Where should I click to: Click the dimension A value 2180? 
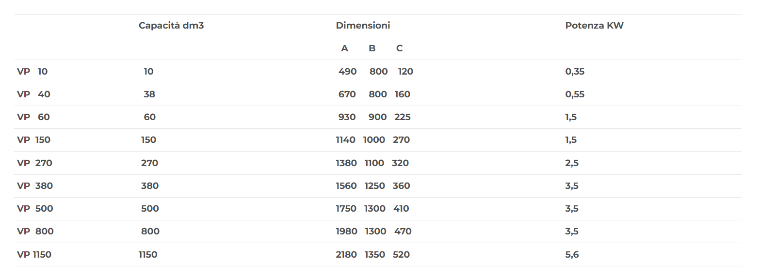point(346,255)
